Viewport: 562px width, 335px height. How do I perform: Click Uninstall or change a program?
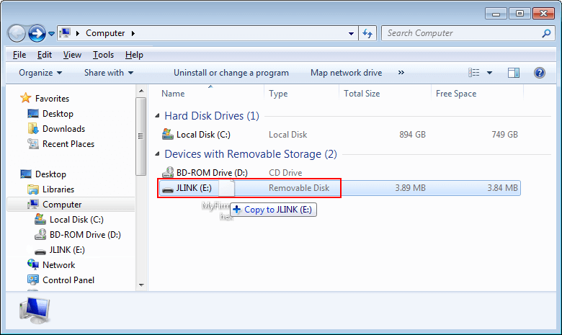(231, 73)
